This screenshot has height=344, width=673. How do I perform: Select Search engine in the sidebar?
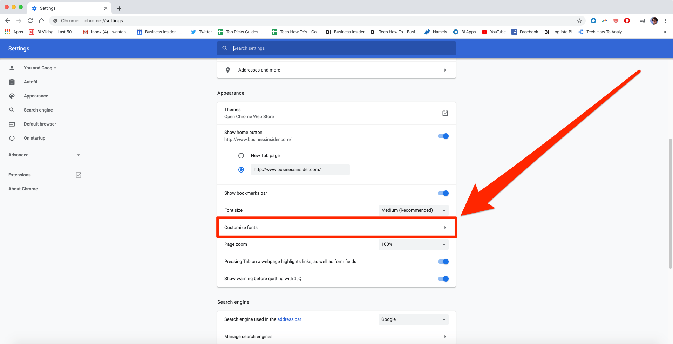click(38, 110)
